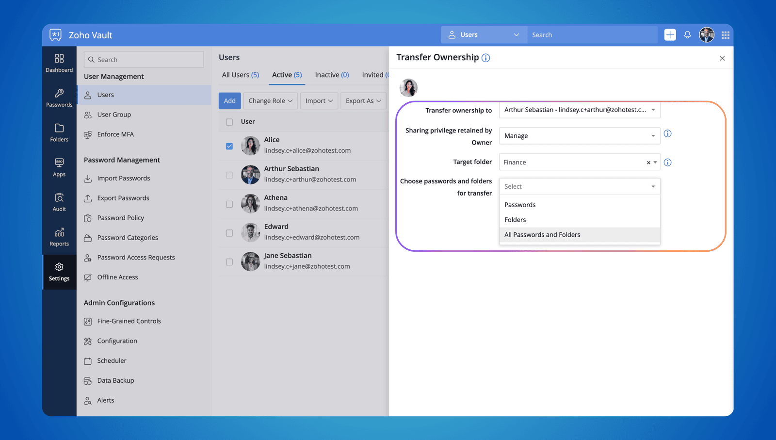Open the Sharing privilege Manage dropdown
The height and width of the screenshot is (440, 776).
pyautogui.click(x=579, y=136)
